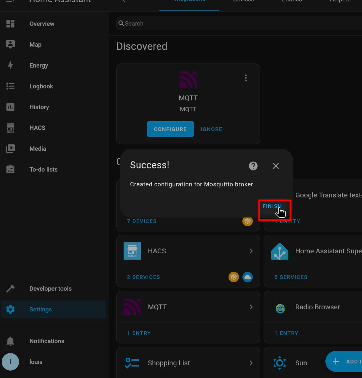This screenshot has width=362, height=378.
Task: Open the Developer tools hammer icon
Action: [x=10, y=289]
